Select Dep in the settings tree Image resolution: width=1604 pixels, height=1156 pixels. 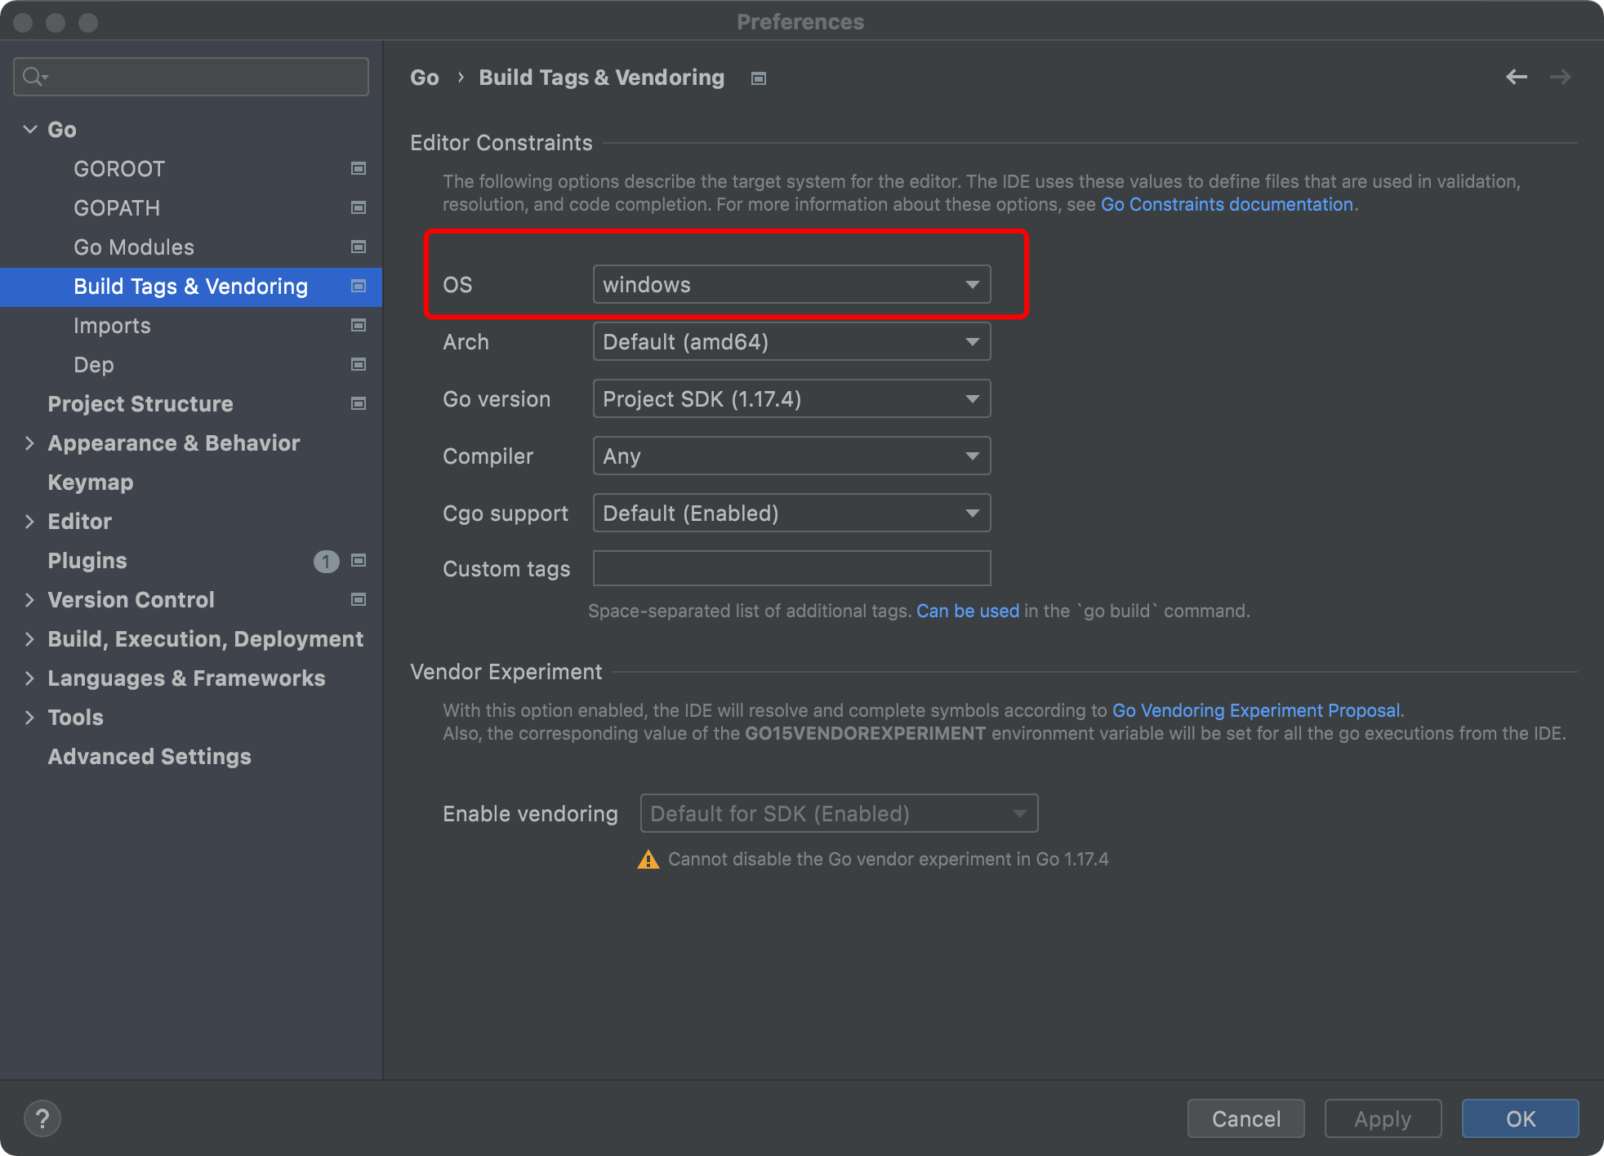(x=191, y=364)
